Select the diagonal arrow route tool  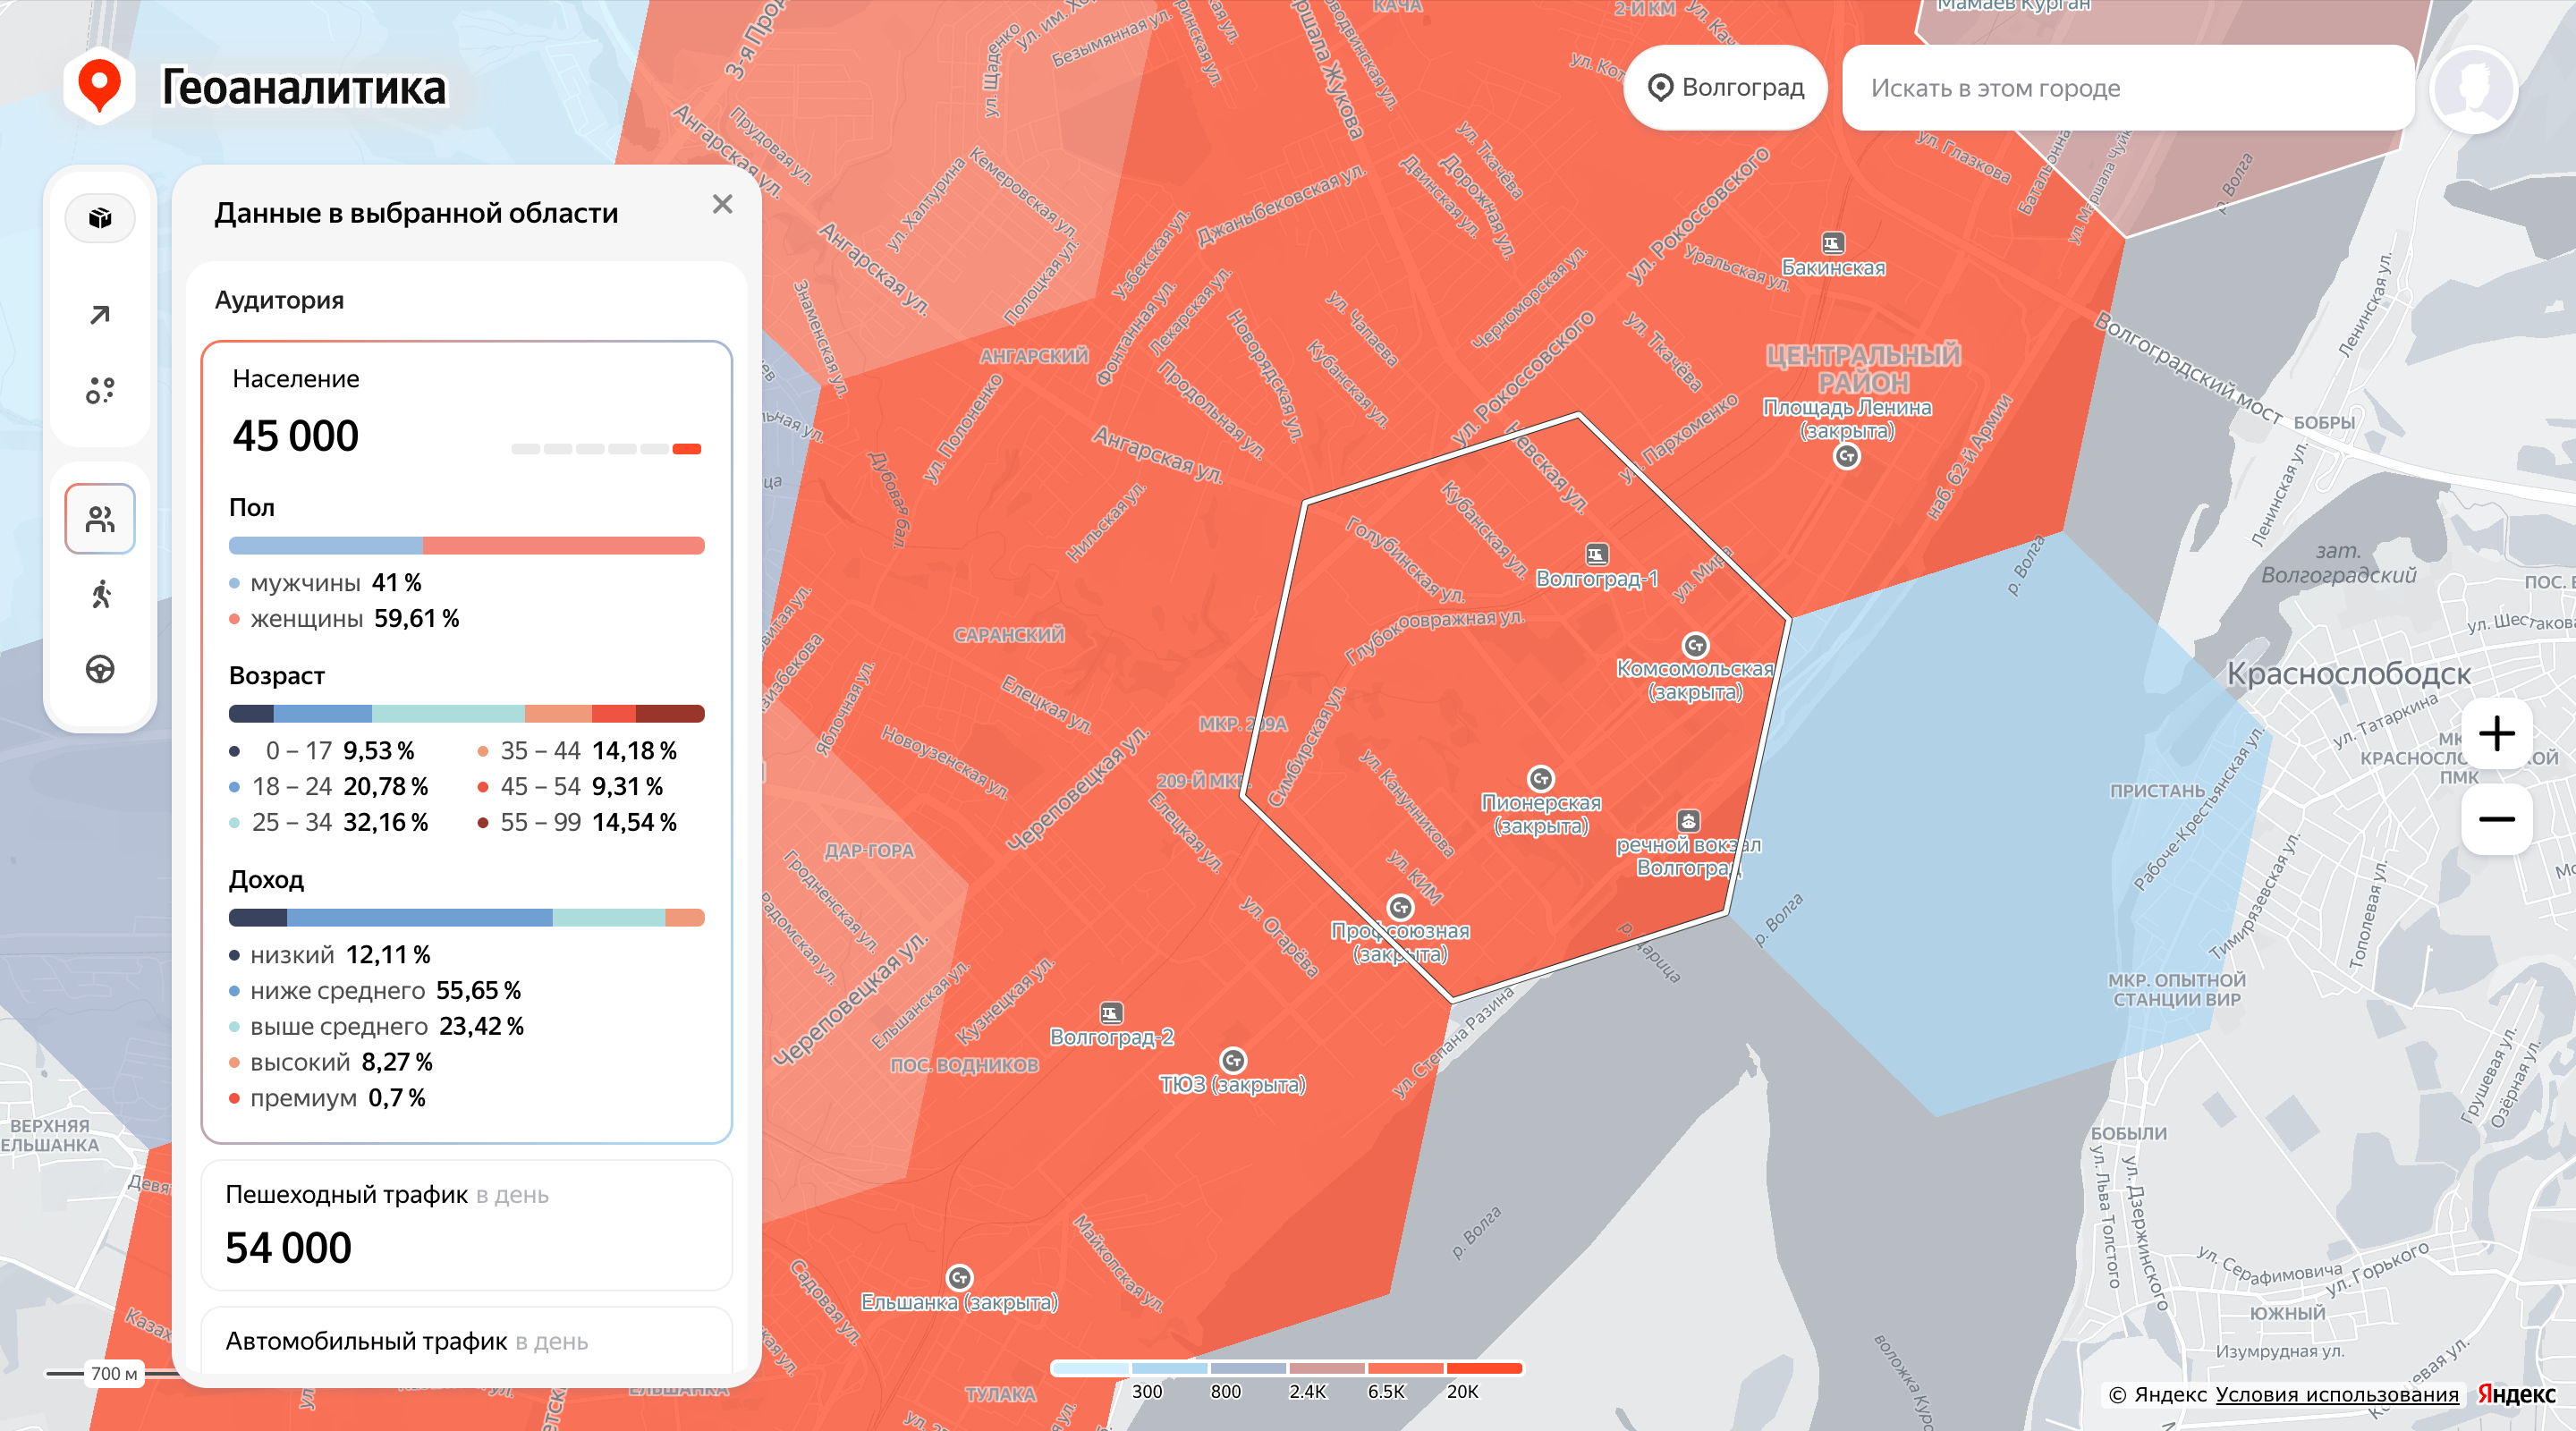(100, 315)
